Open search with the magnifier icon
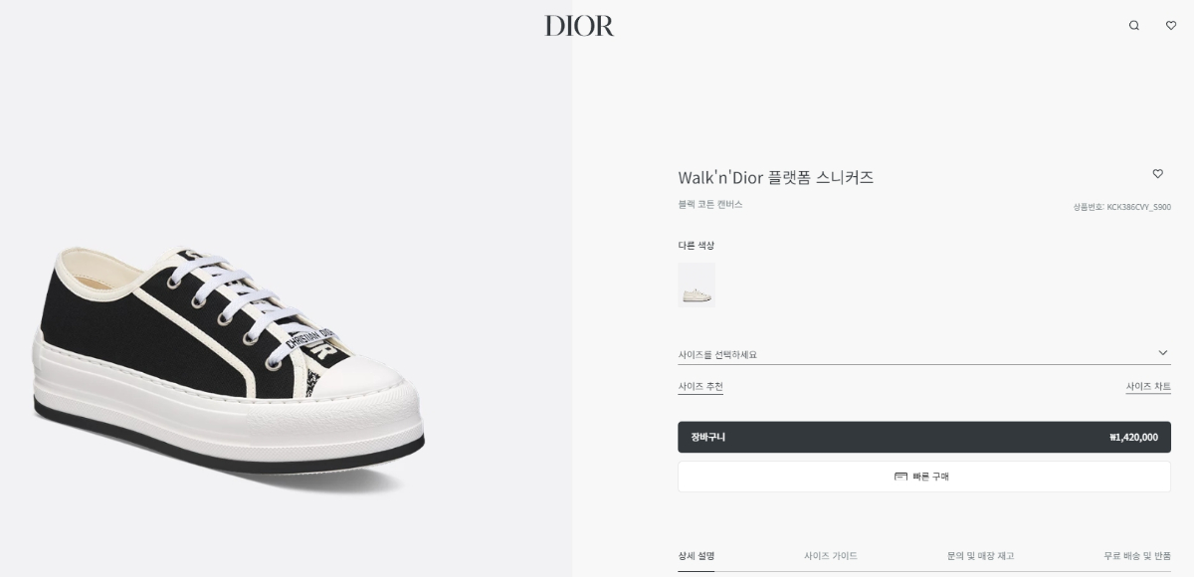Screen dimensions: 1194x577 [1134, 26]
